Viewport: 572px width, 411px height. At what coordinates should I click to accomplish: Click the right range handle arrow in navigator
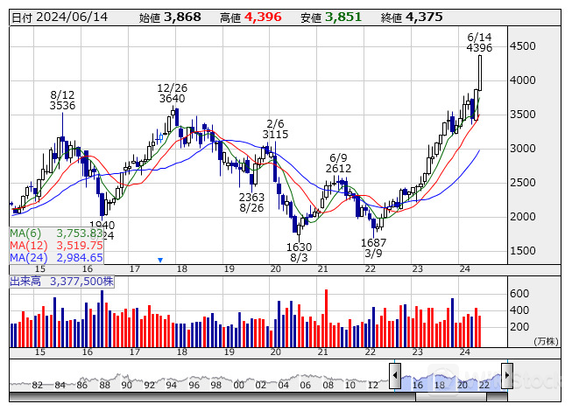[x=506, y=376]
